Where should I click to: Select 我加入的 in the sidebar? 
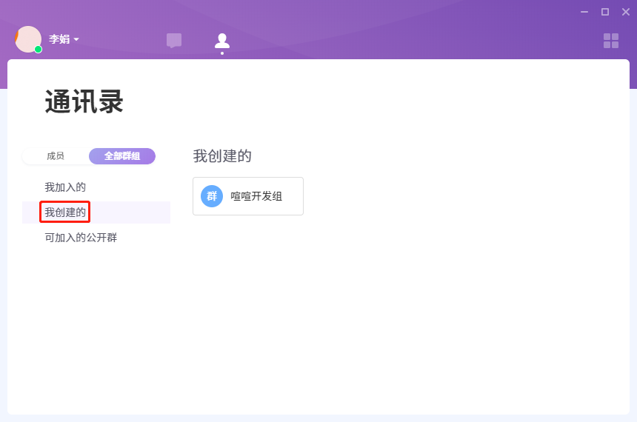click(x=65, y=187)
